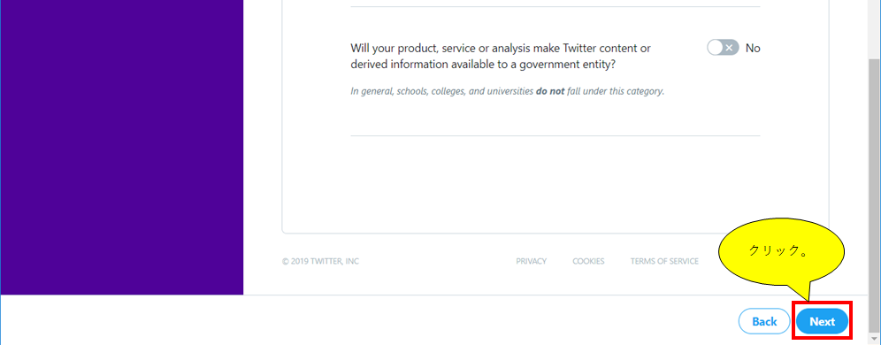
Task: Click the scrollbar down arrow
Action: coord(875,337)
